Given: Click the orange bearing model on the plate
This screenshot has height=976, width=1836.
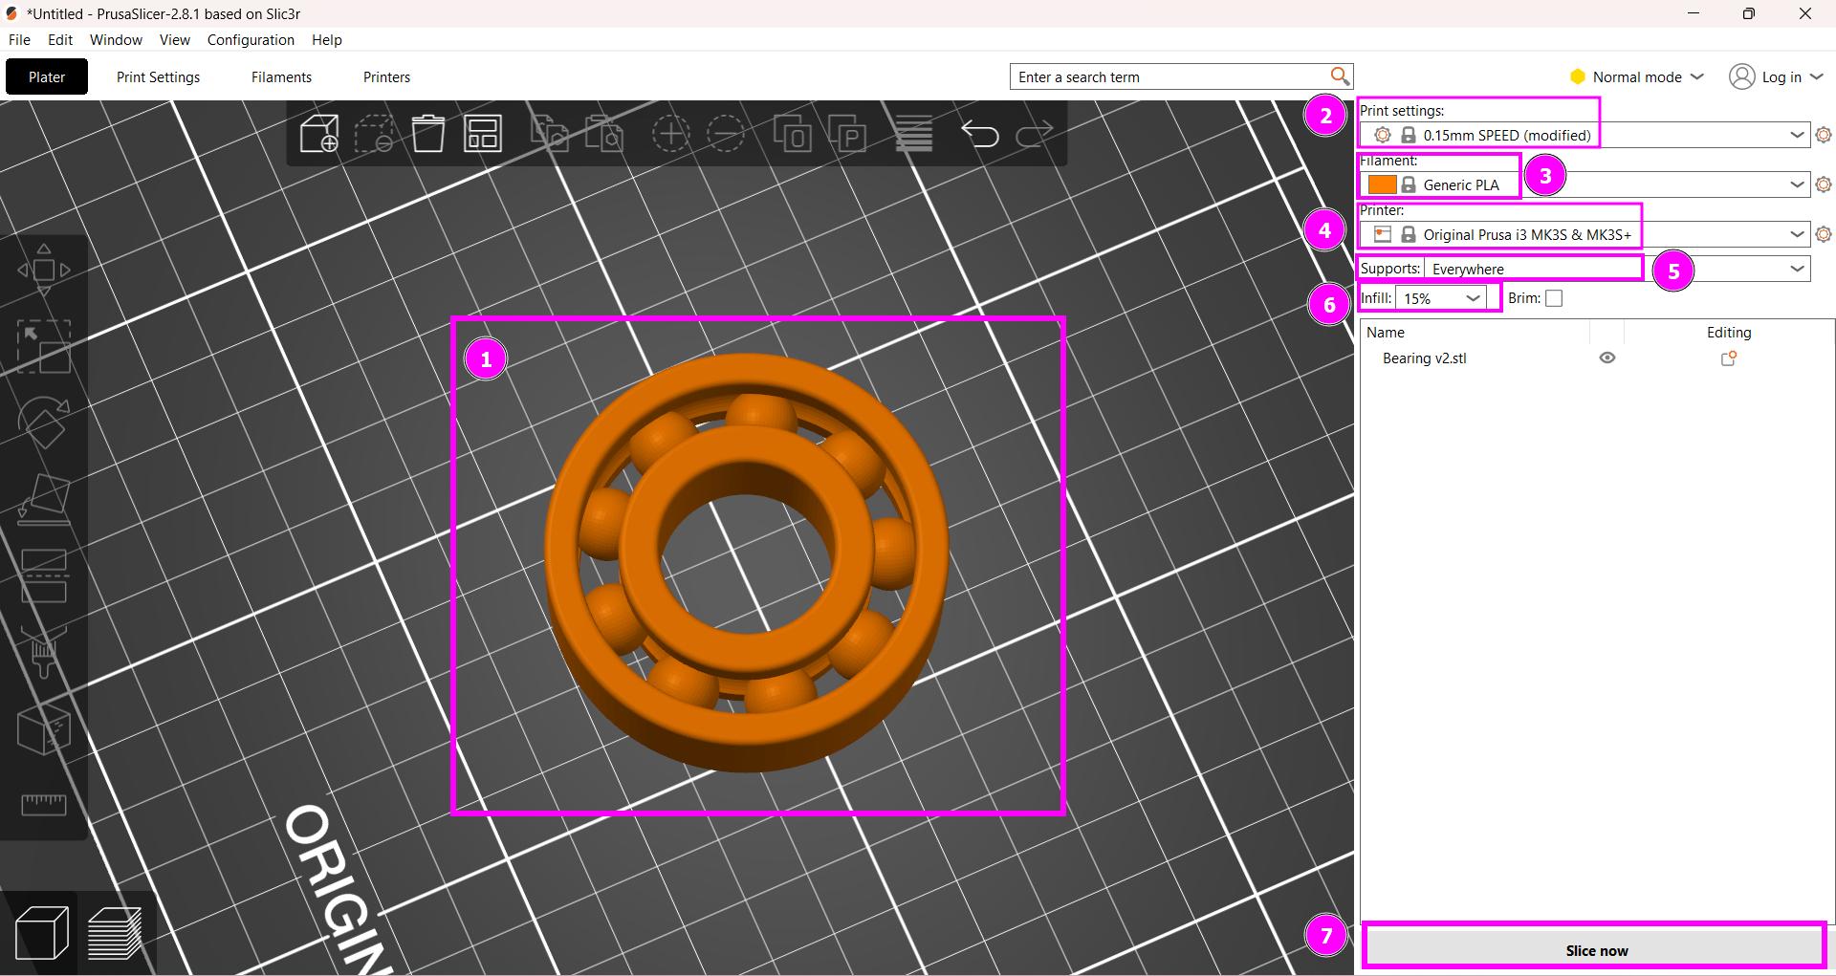Looking at the screenshot, I should (x=746, y=564).
